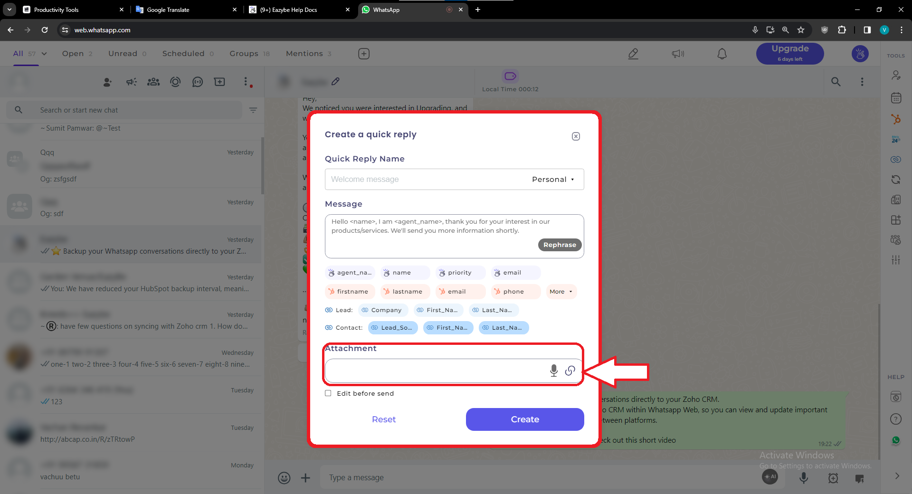This screenshot has height=494, width=912.
Task: Insert the HubSpot firstname chip
Action: tap(350, 292)
